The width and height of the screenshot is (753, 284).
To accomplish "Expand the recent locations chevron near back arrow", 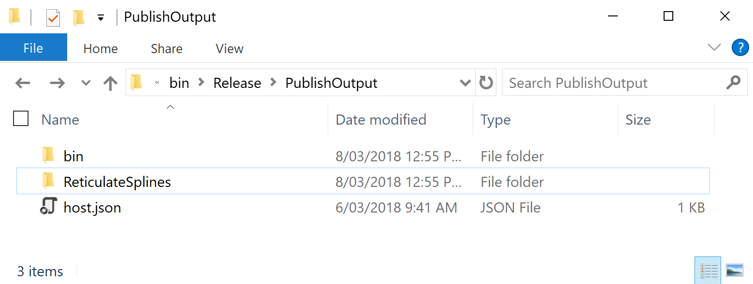I will [x=86, y=83].
